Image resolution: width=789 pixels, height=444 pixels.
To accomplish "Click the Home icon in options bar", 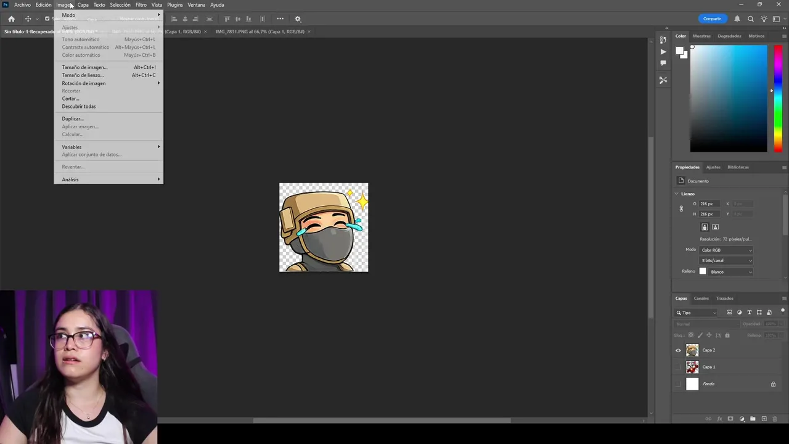I will [x=11, y=19].
